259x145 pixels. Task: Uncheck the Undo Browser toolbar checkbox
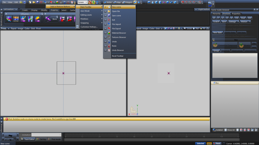[x=105, y=50]
